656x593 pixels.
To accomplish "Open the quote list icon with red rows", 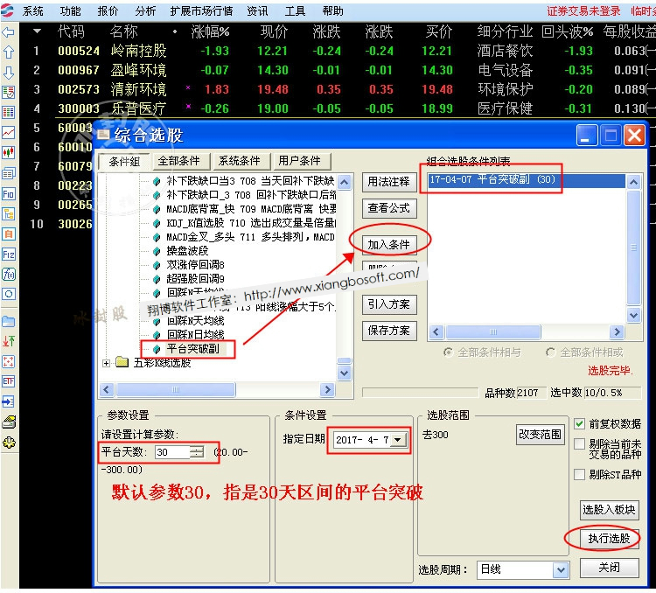I will coord(9,92).
